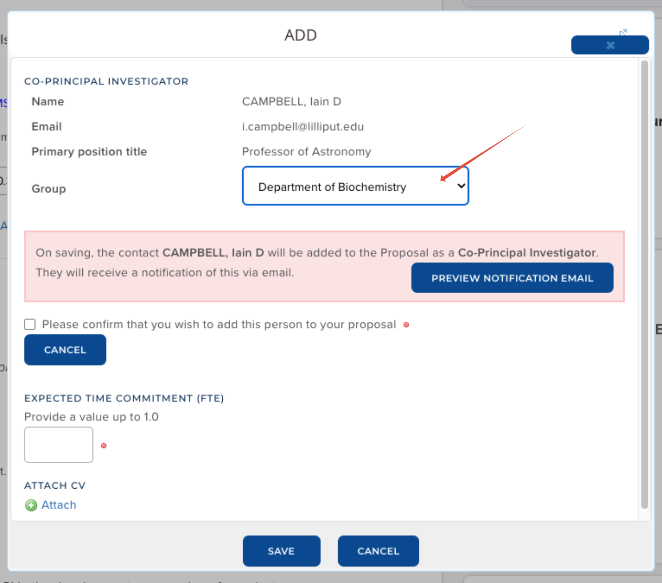
Task: Click the email address i.campbell@lilliput.edu
Action: point(303,127)
